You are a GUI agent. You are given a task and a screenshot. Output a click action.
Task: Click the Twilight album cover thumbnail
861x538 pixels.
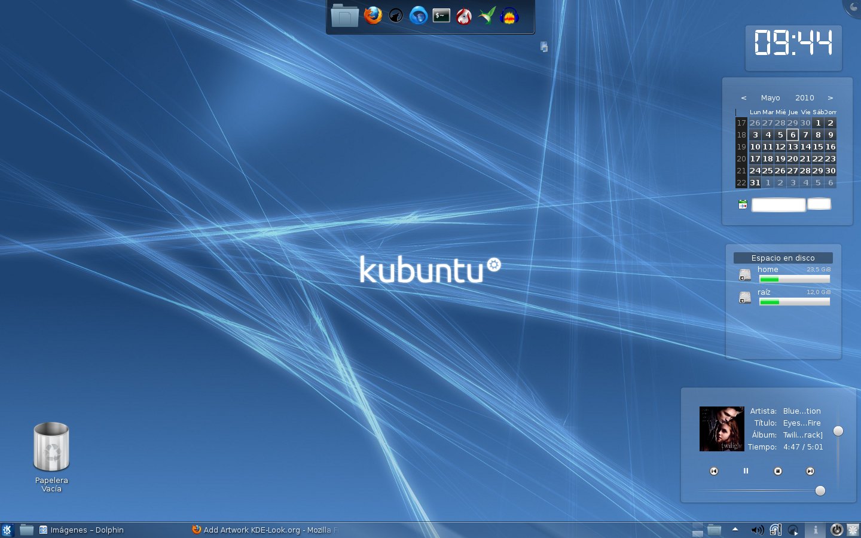722,429
